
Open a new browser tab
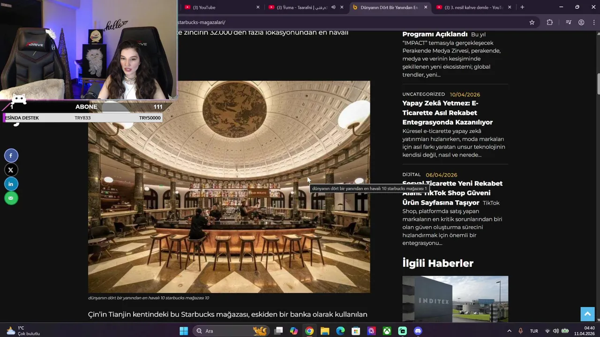522,7
